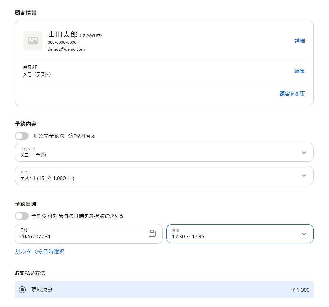Click the 顧客を変更 link
Screen dimensions: 329x307
pos(292,94)
